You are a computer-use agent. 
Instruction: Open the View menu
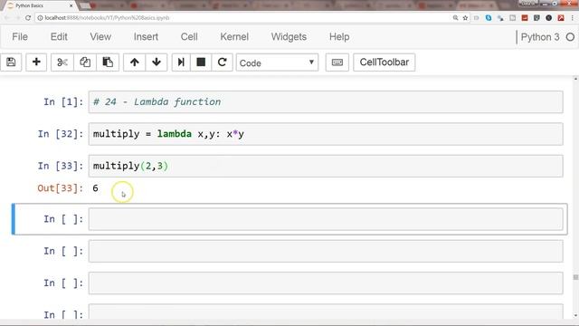coord(100,37)
